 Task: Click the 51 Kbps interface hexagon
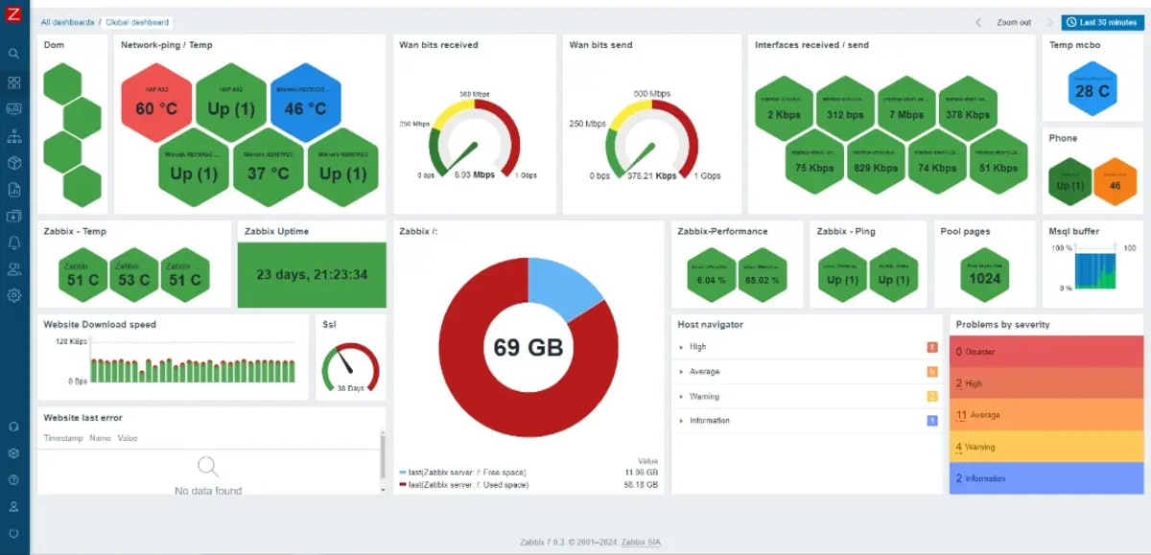998,163
